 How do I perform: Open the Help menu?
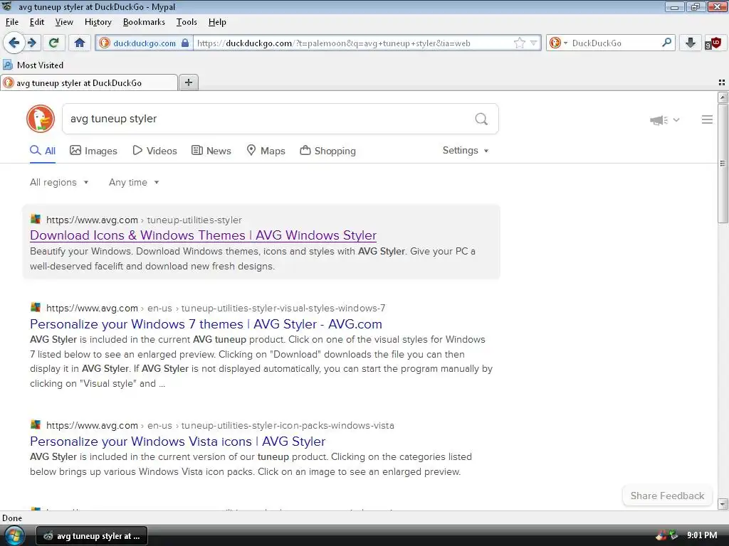click(217, 22)
